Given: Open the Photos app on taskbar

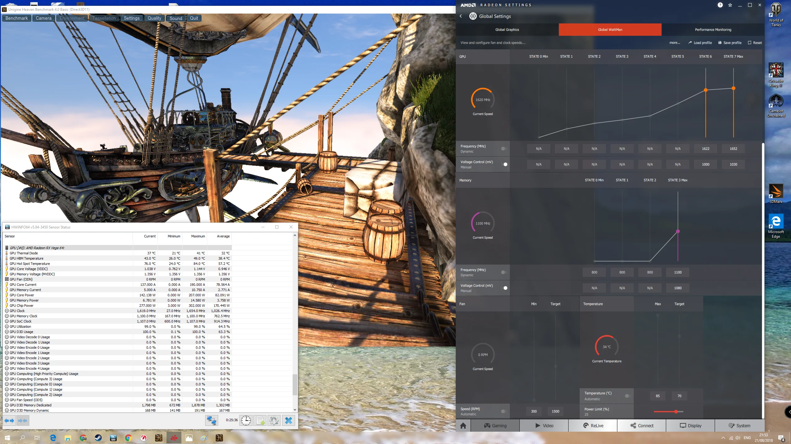Looking at the screenshot, I should (189, 438).
